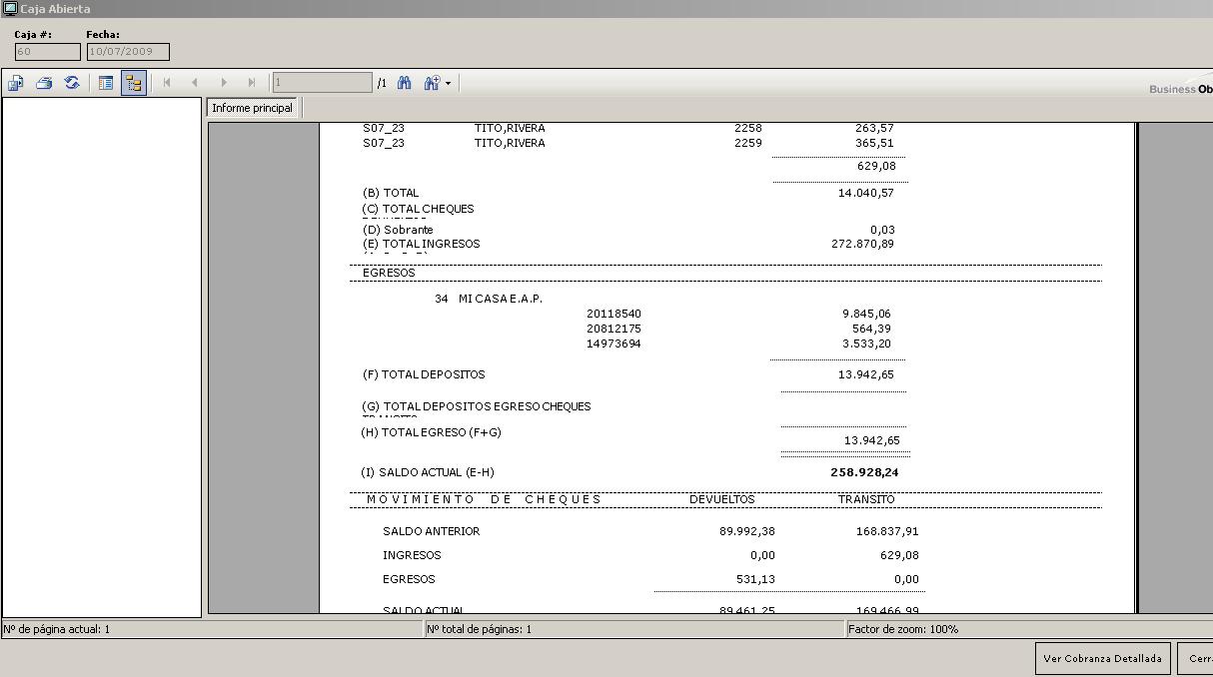Go to next page arrow
The image size is (1213, 677).
click(224, 83)
